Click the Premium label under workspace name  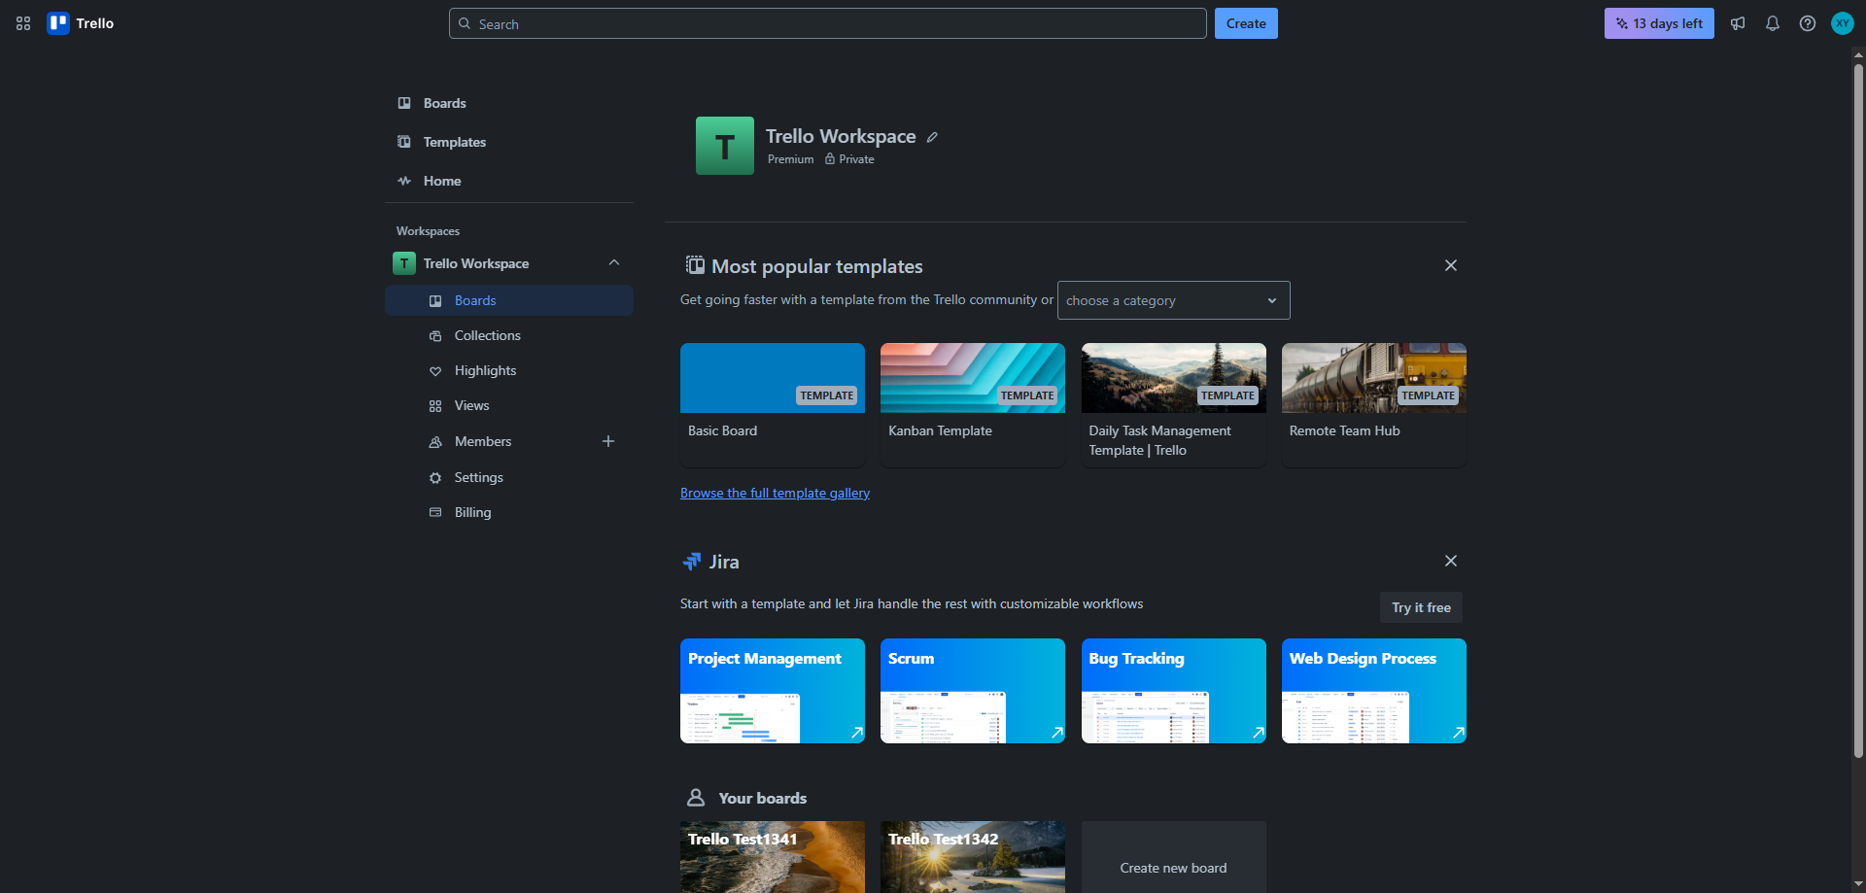click(x=791, y=159)
